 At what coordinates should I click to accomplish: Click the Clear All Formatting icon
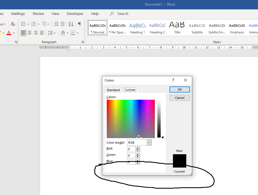[13, 24]
